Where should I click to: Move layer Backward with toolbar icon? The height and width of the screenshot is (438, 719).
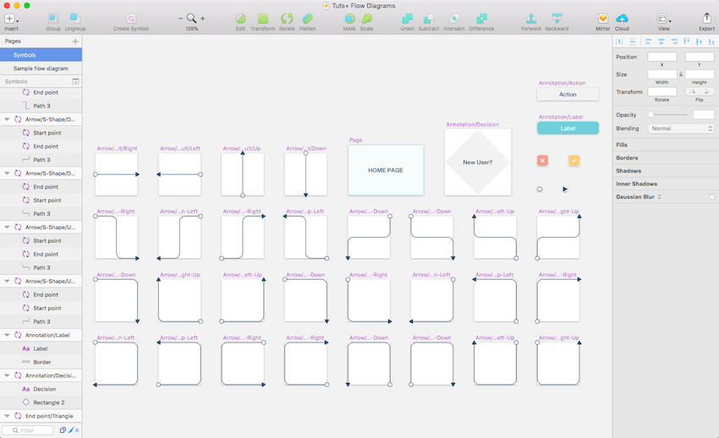[557, 19]
